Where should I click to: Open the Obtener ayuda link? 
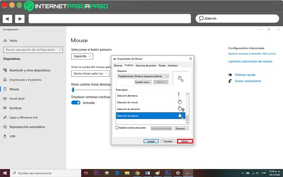tap(245, 75)
